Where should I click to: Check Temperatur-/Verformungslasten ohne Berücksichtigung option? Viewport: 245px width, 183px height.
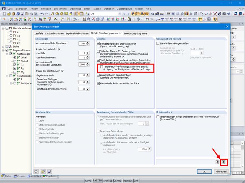[x=102, y=67]
